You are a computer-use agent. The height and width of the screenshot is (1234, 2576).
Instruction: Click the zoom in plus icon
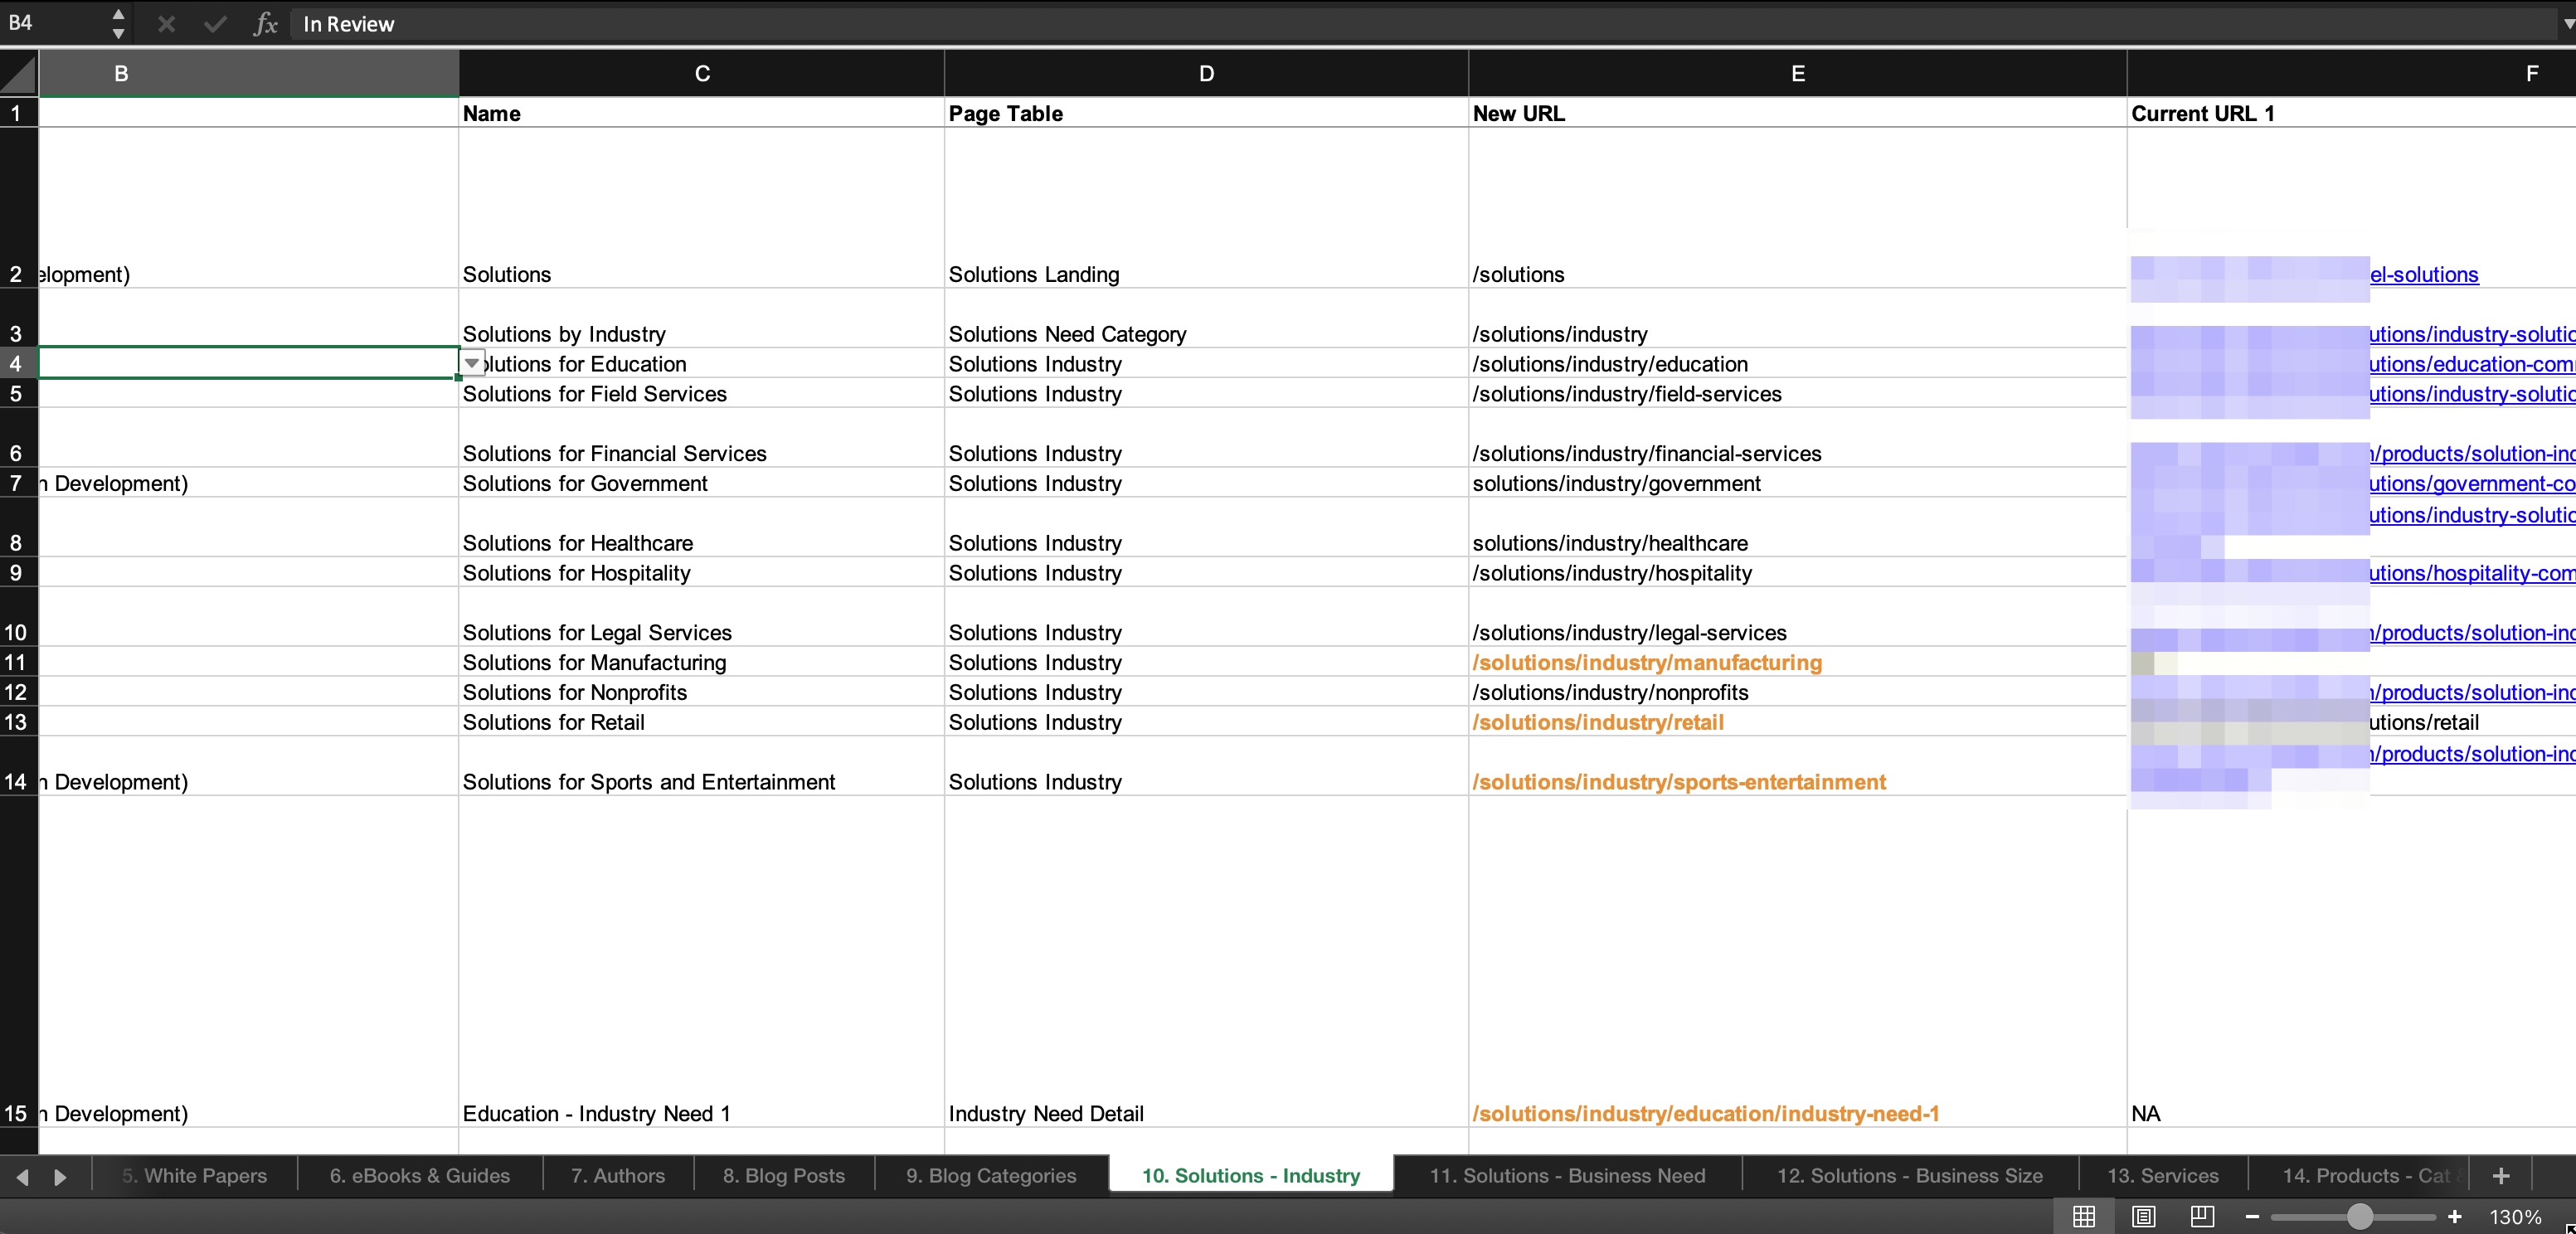(x=2454, y=1216)
